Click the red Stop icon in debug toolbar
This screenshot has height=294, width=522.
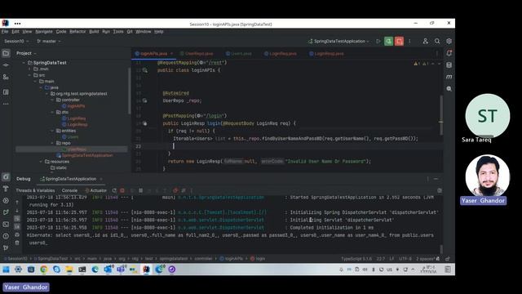coord(122,190)
